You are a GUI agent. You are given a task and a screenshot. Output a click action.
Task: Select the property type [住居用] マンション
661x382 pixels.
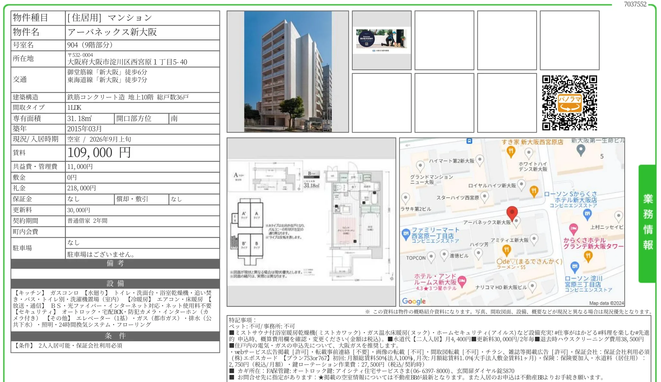pyautogui.click(x=109, y=18)
